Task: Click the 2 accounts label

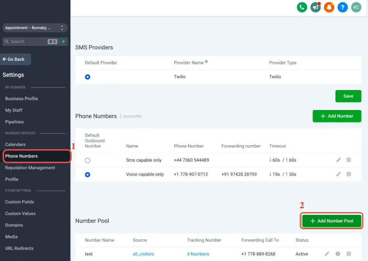Action: point(131,116)
